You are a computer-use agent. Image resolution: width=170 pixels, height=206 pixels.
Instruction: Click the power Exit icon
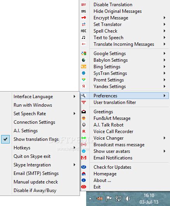(83, 187)
